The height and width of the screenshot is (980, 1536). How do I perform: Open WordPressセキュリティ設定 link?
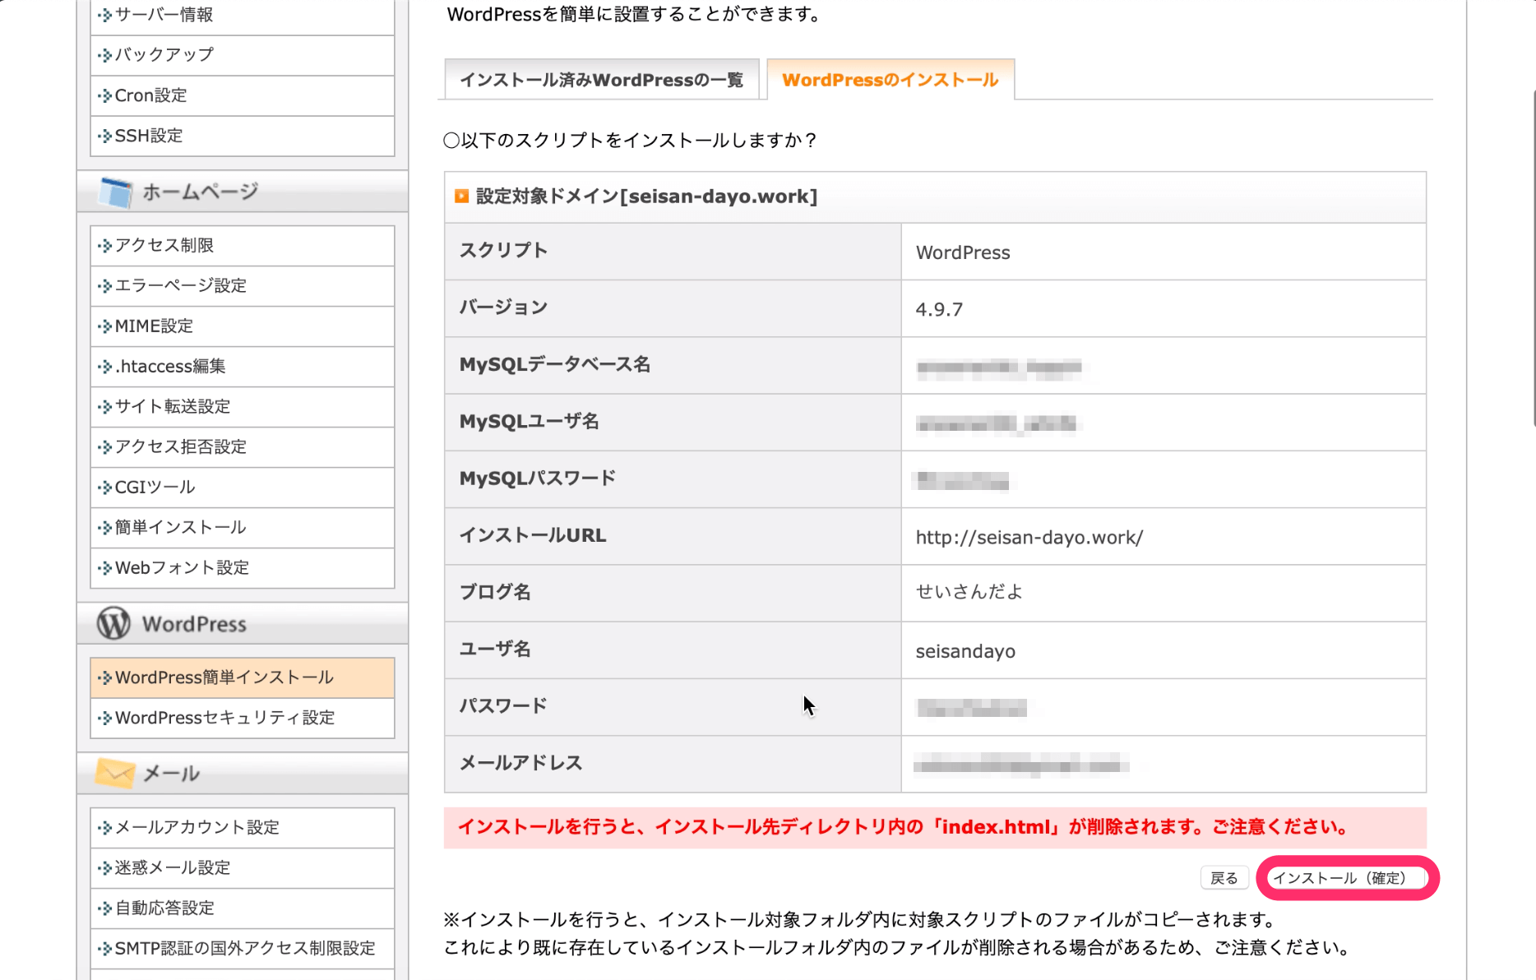tap(224, 718)
